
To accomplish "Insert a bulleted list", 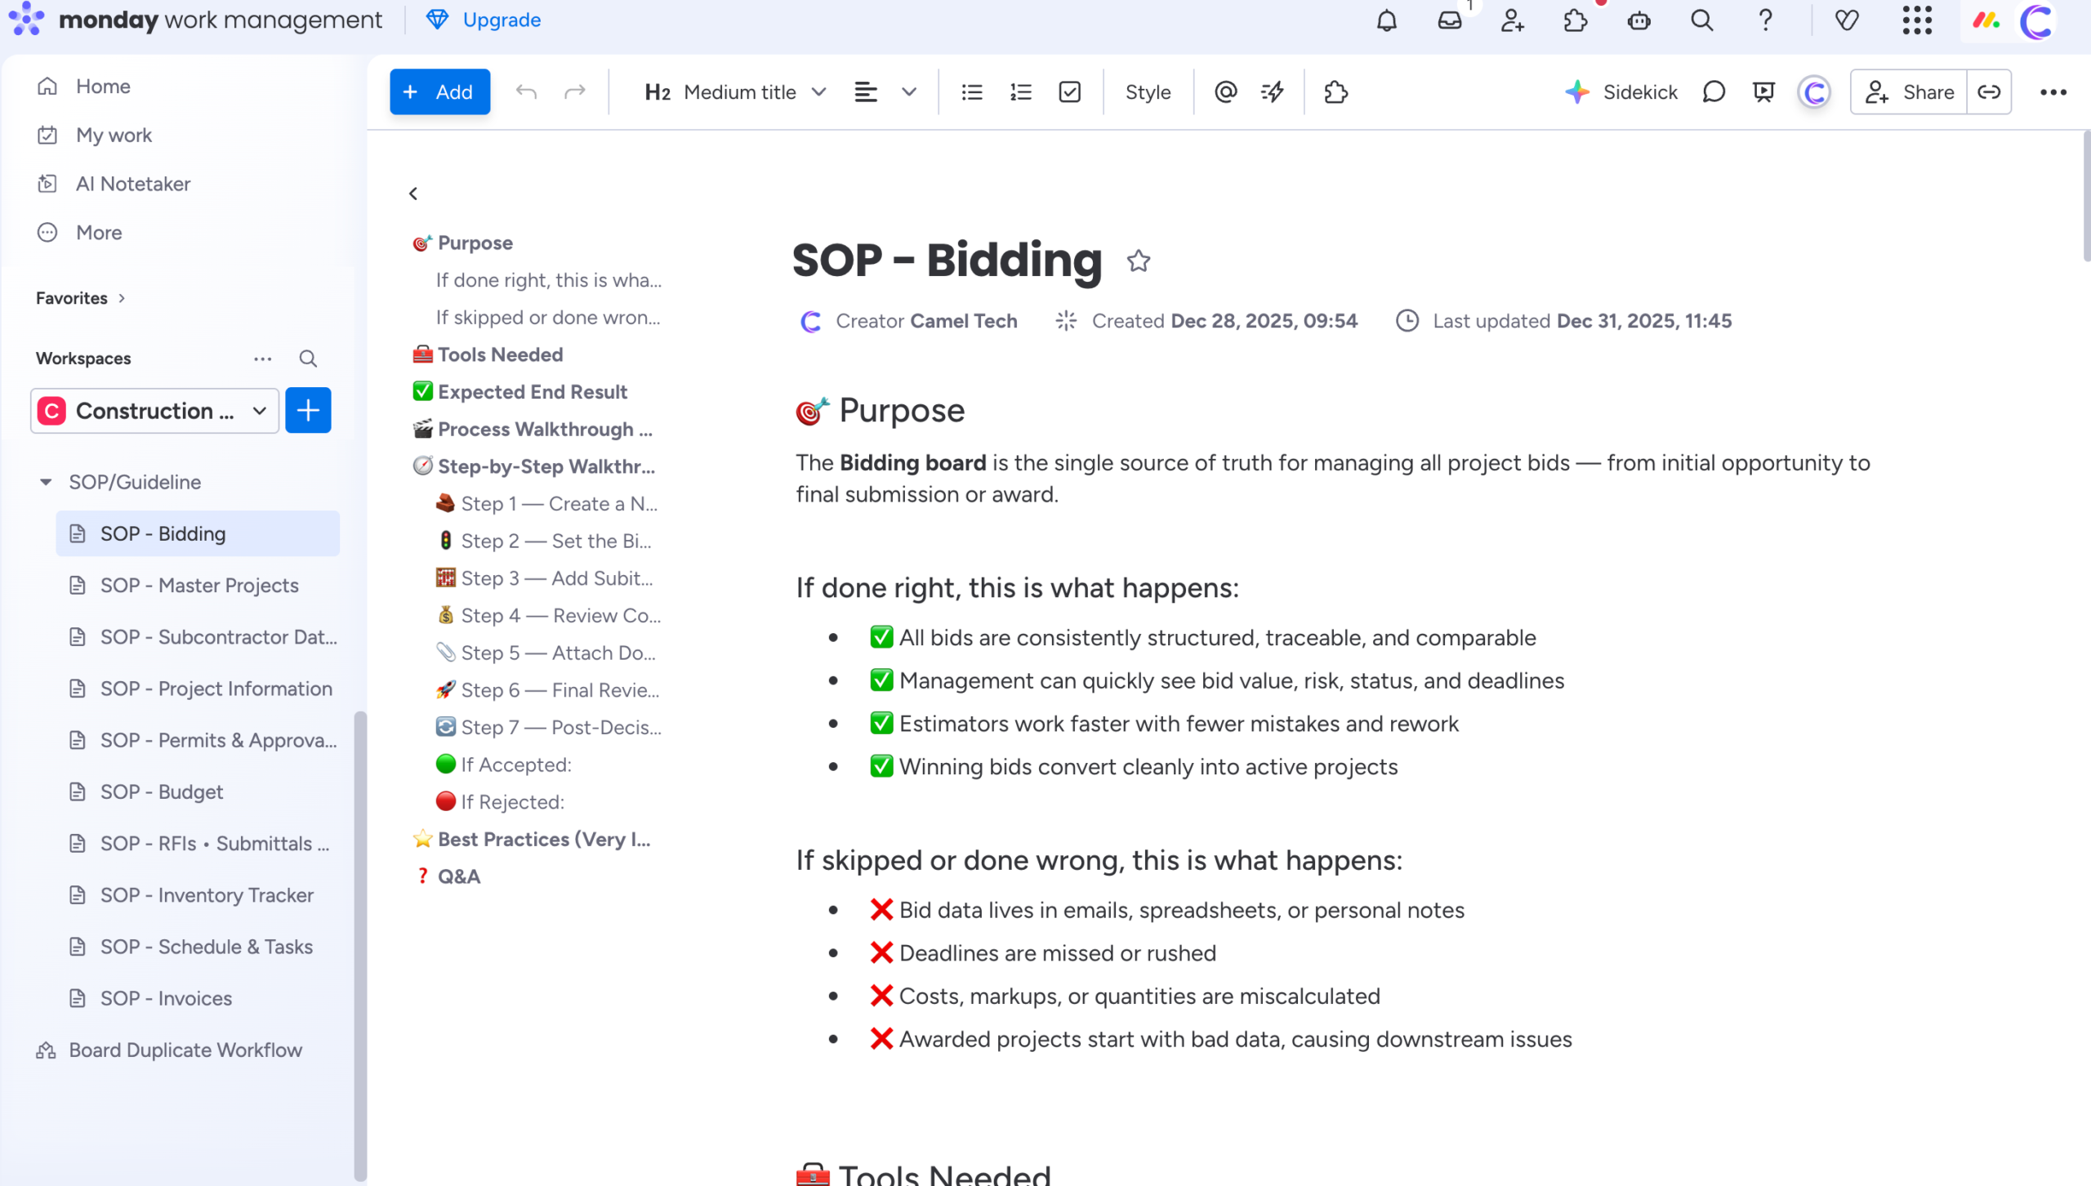I will click(971, 92).
